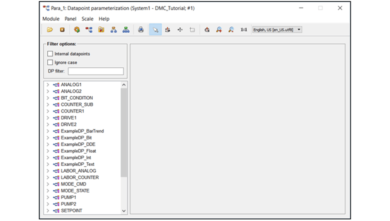
Task: Click the node icon beside MODE_CMD
Action: click(x=56, y=184)
